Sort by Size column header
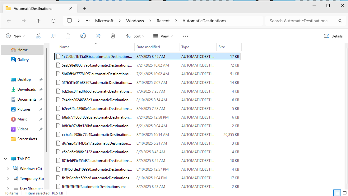The height and width of the screenshot is (196, 348). click(x=229, y=47)
